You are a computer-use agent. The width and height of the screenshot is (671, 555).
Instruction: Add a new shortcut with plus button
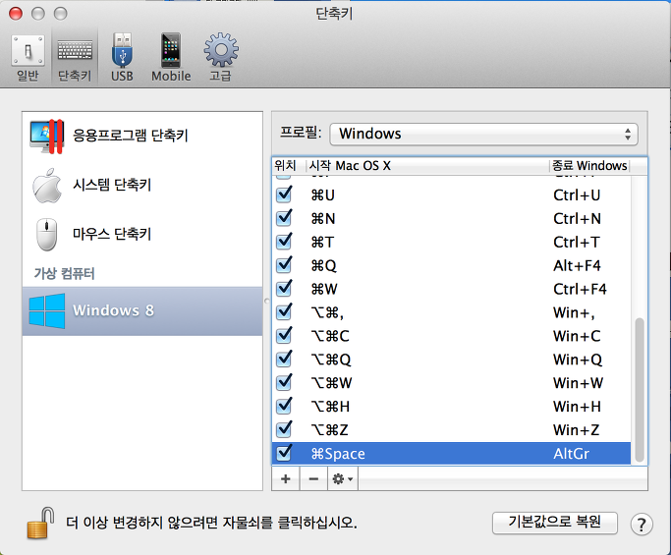(x=286, y=478)
